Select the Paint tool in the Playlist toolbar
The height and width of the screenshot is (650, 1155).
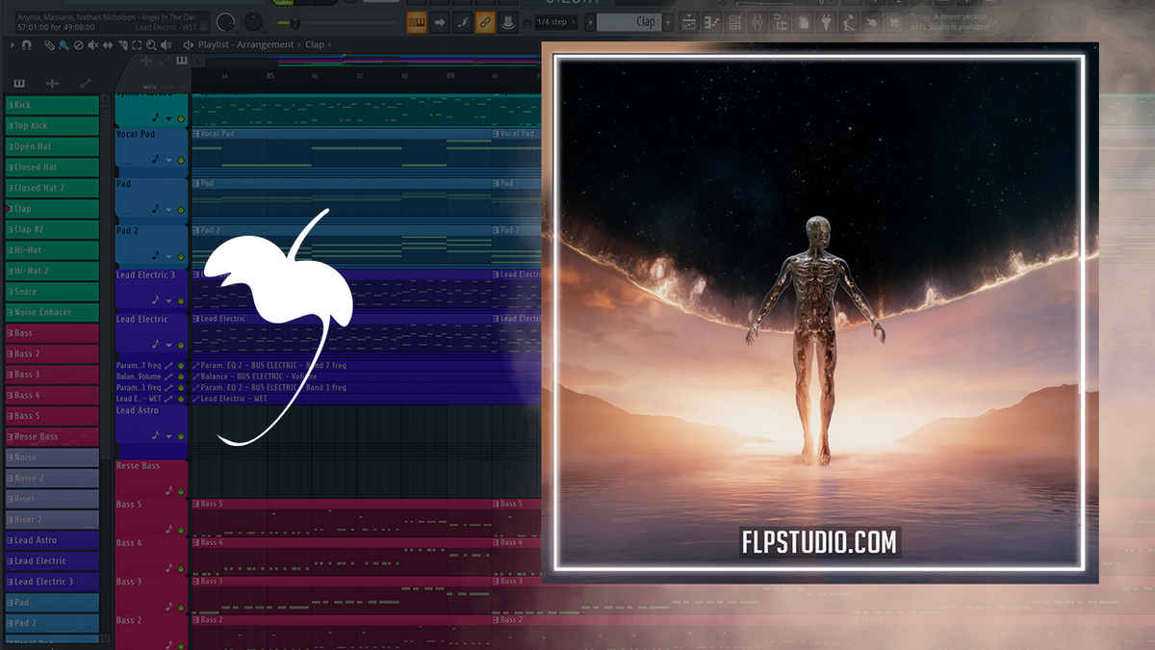(x=64, y=45)
